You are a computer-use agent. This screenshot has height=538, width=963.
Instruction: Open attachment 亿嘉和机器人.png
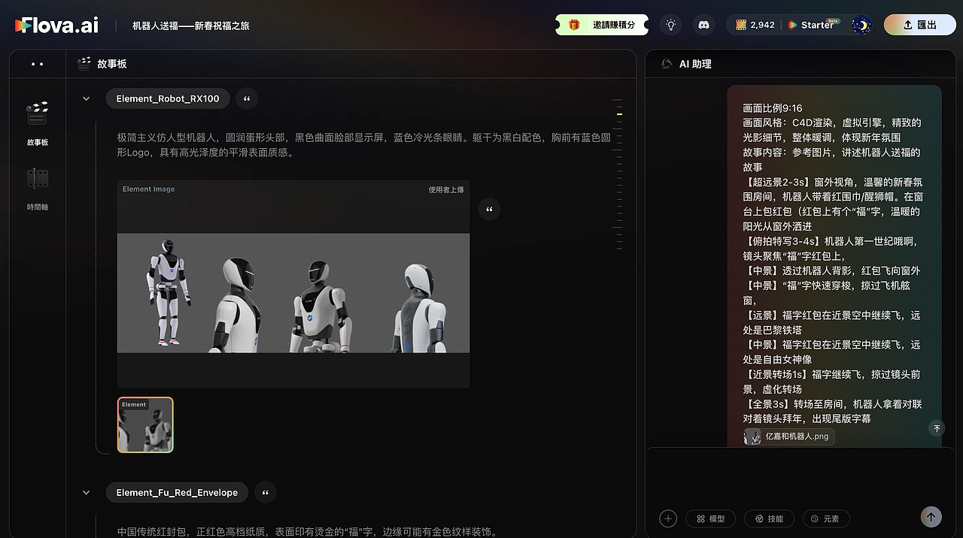click(788, 437)
